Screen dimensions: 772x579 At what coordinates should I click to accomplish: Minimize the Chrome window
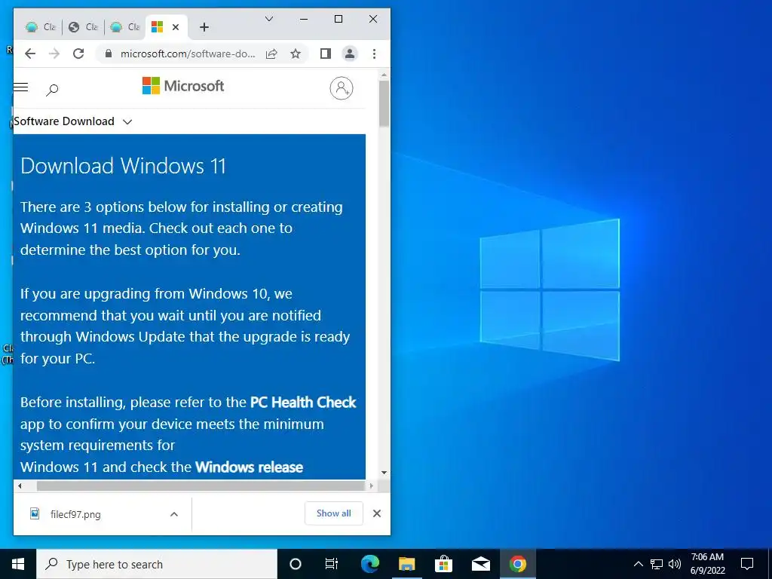coord(304,19)
